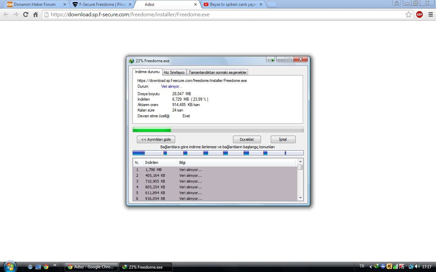Click the IDM icon in the dialog title
Viewport: 436px width, 272px height.
[131, 61]
